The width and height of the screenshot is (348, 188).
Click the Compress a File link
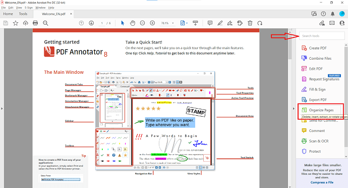tap(322, 182)
